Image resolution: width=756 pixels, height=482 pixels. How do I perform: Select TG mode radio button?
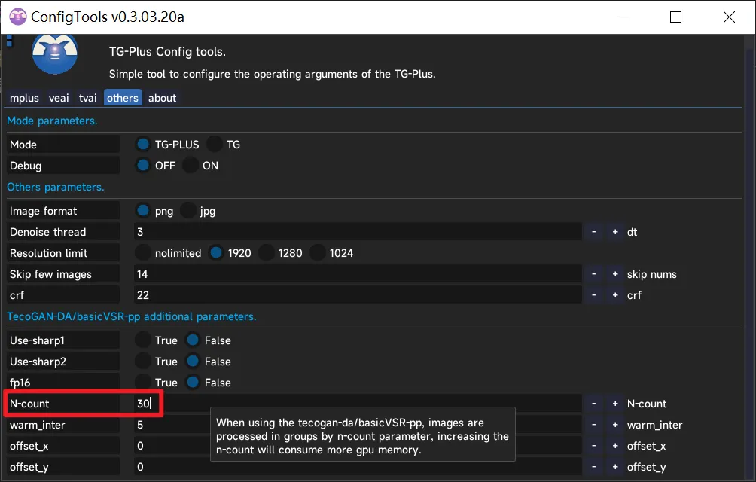[214, 144]
